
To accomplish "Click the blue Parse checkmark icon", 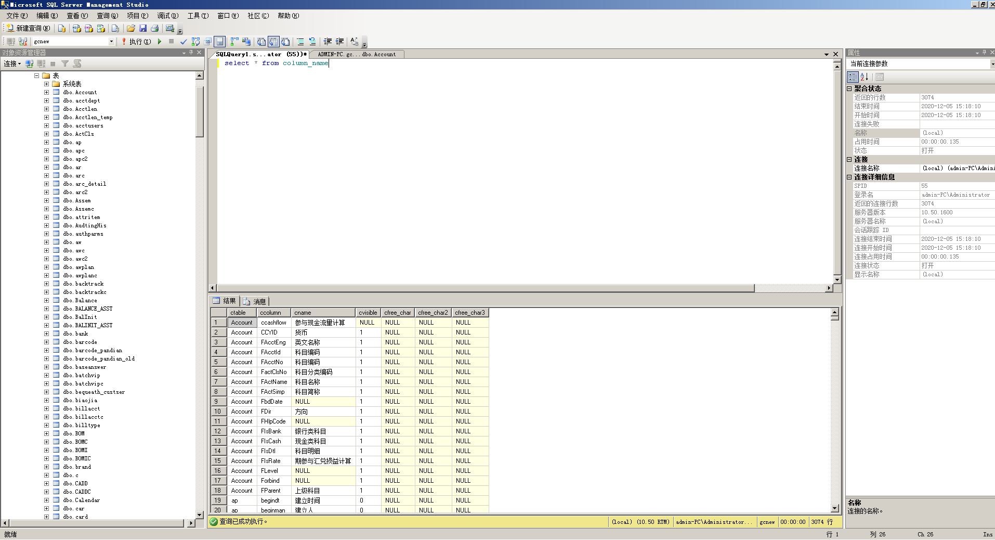I will [184, 42].
